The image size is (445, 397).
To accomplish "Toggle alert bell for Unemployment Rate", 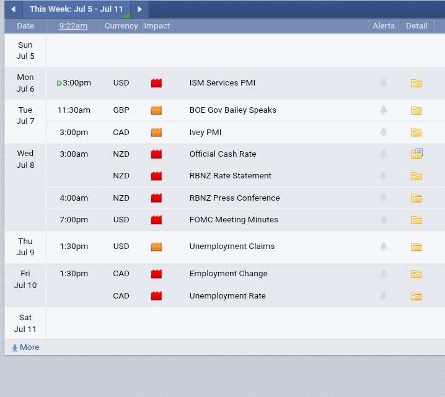I will [384, 296].
